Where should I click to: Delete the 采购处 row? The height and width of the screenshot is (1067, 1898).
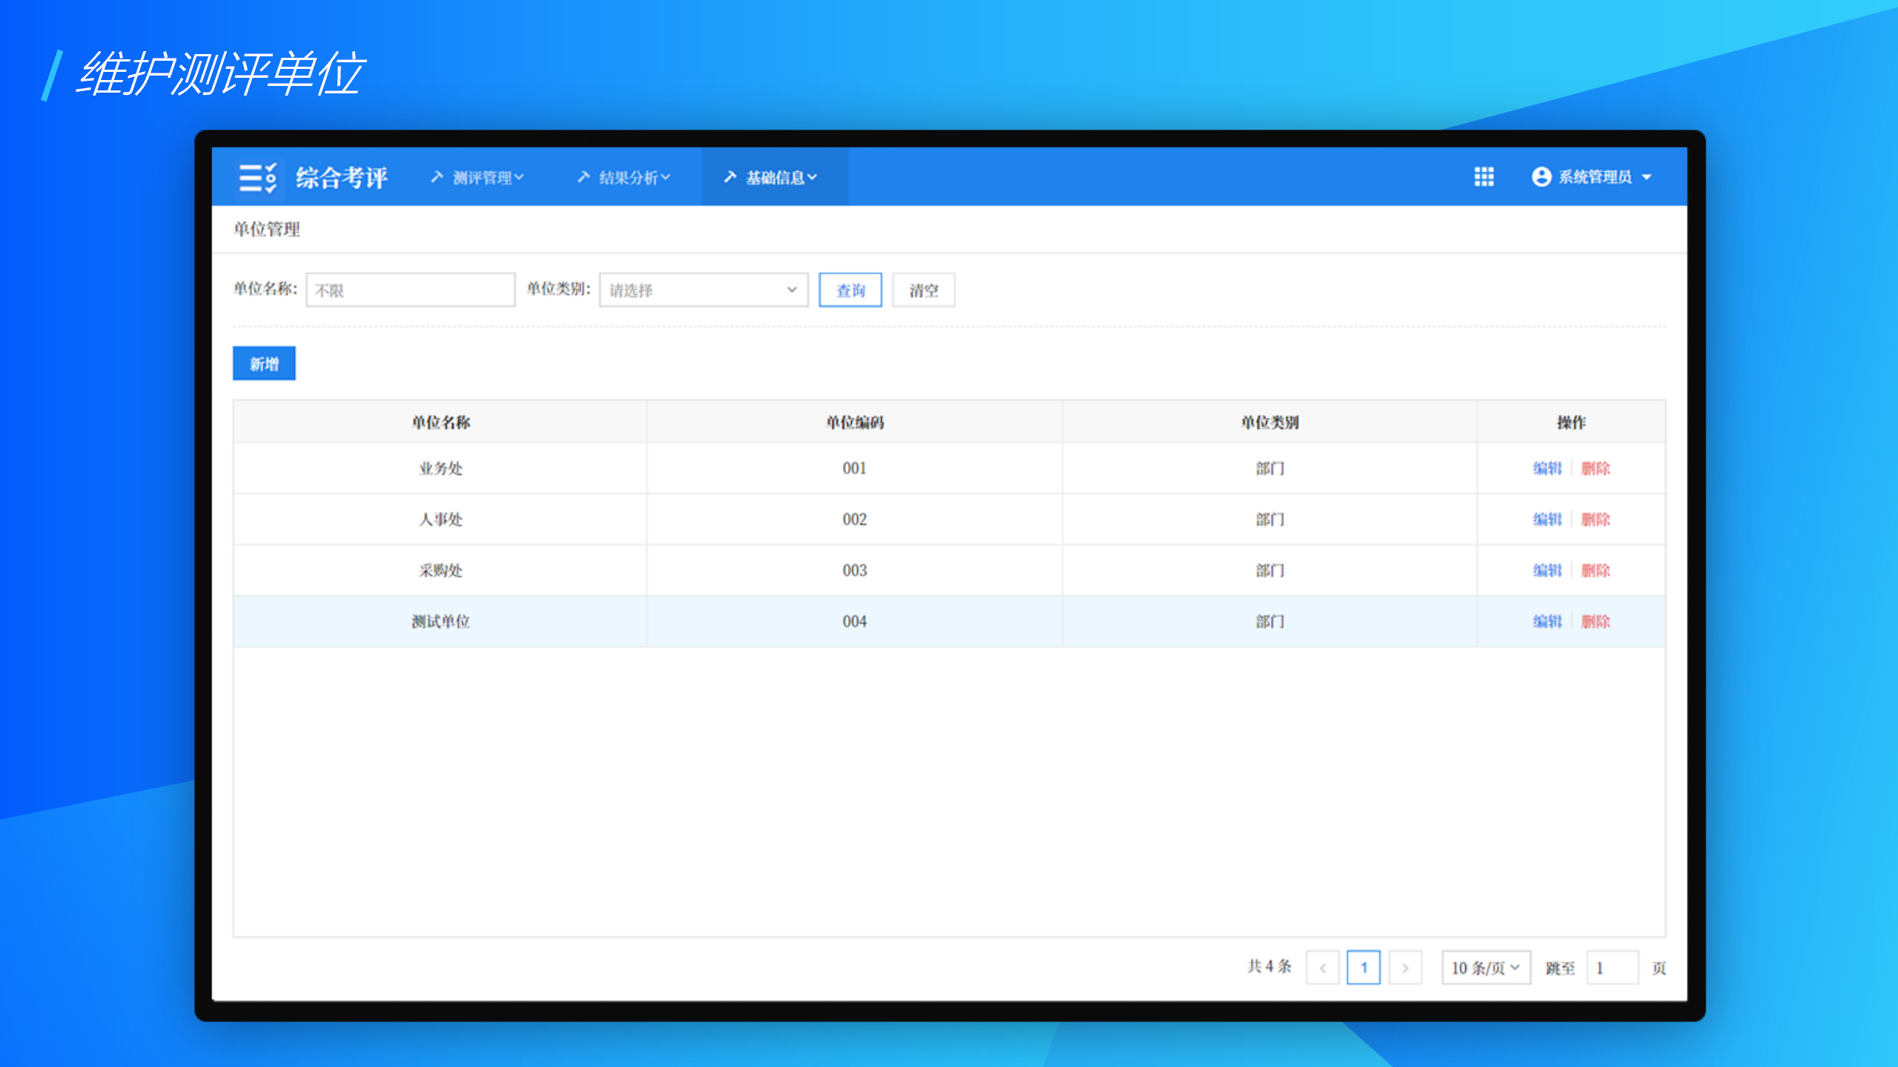tap(1595, 571)
